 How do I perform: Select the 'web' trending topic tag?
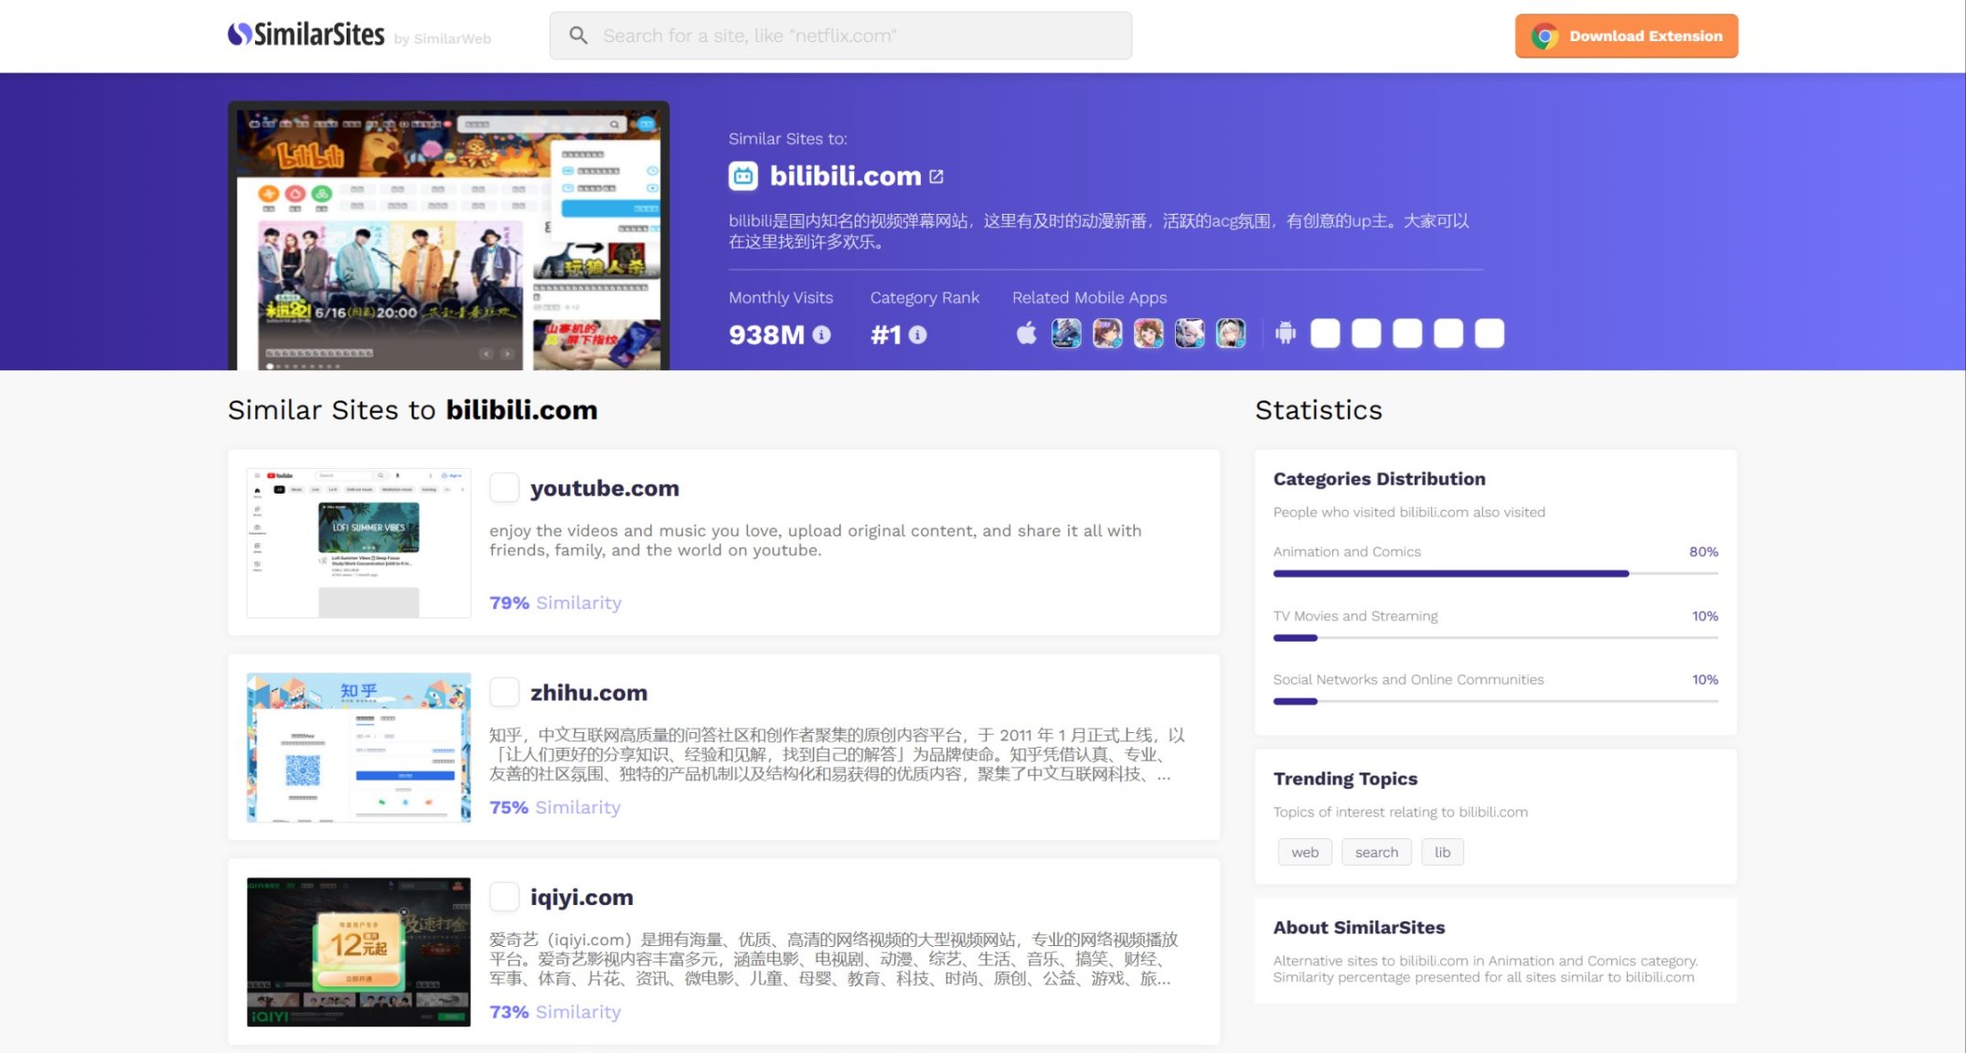tap(1305, 852)
